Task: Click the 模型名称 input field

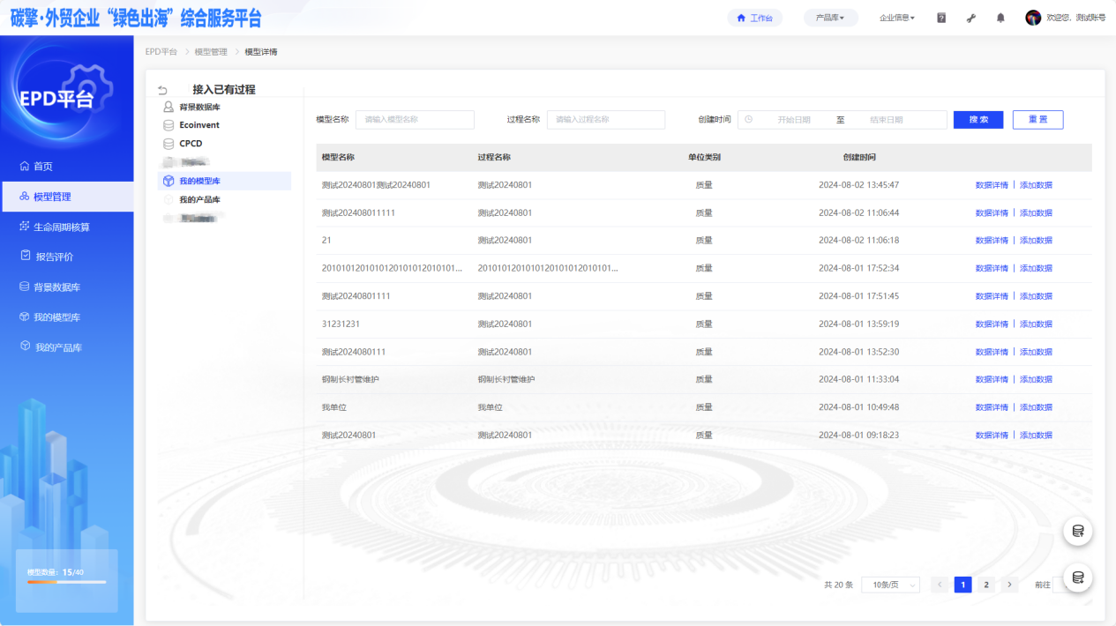Action: [415, 120]
